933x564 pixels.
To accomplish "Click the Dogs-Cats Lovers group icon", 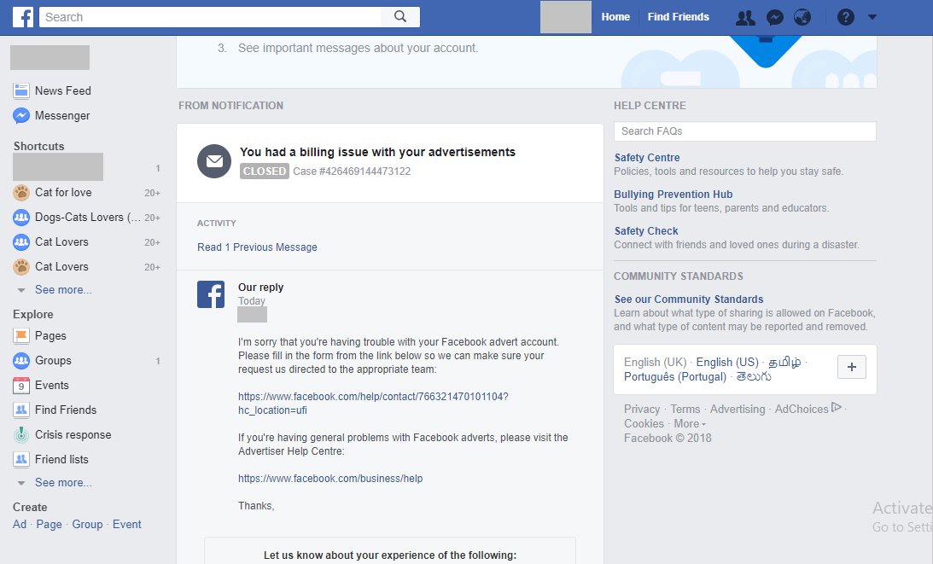I will tap(21, 217).
